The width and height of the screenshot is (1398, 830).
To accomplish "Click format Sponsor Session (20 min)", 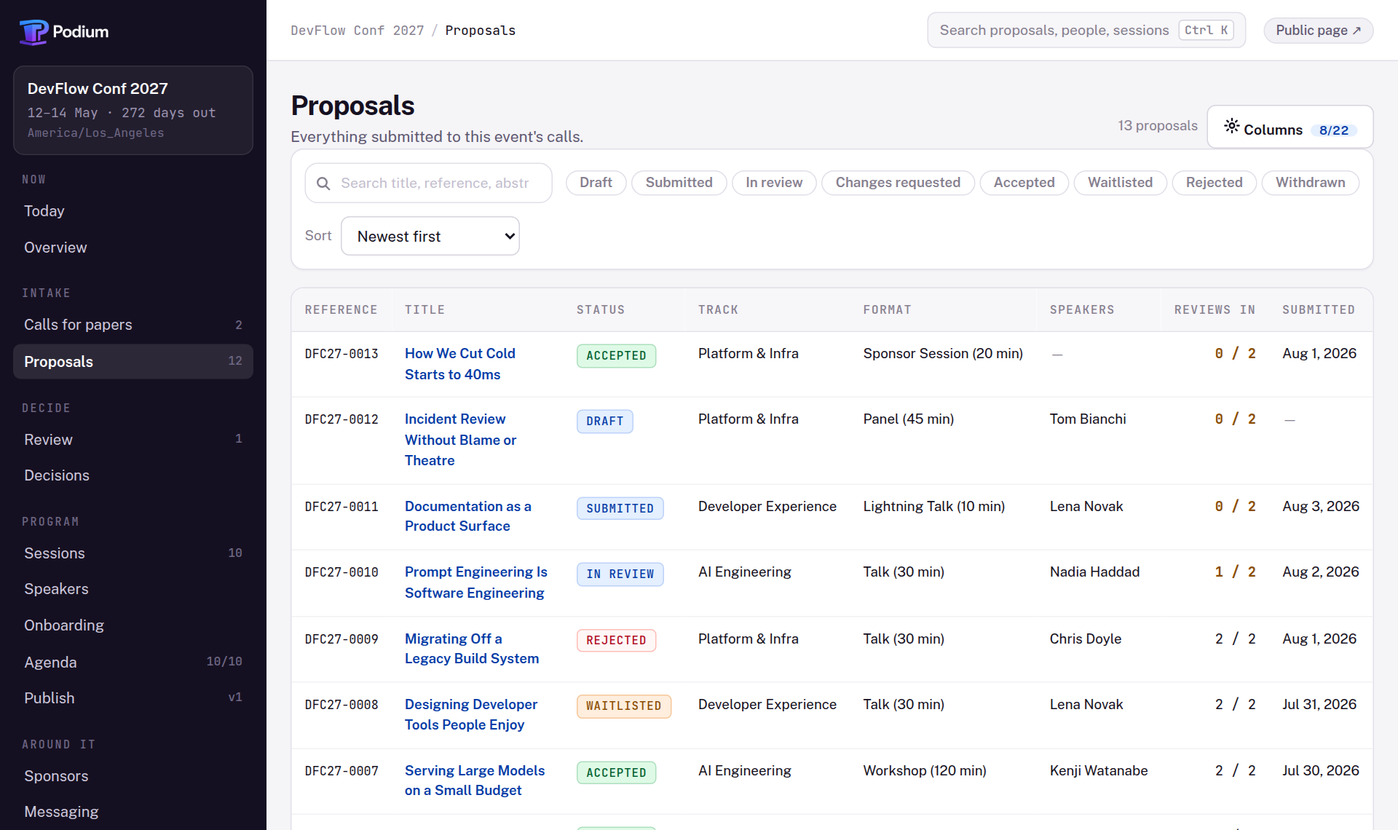I will (x=943, y=354).
